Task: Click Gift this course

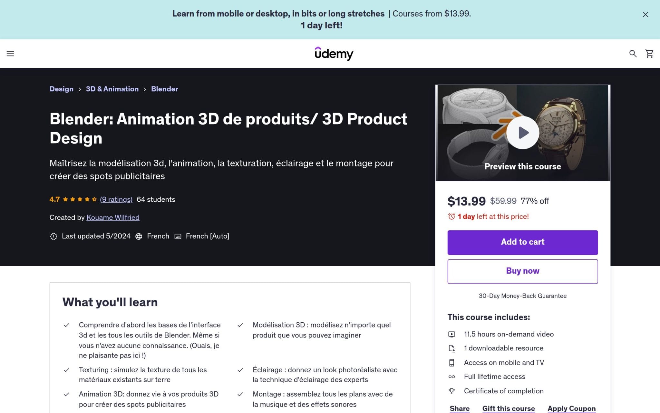Action: (x=509, y=408)
